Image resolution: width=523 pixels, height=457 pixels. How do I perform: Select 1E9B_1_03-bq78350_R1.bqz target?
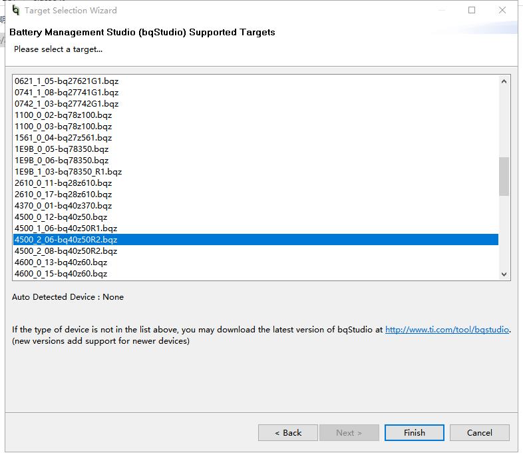point(68,172)
